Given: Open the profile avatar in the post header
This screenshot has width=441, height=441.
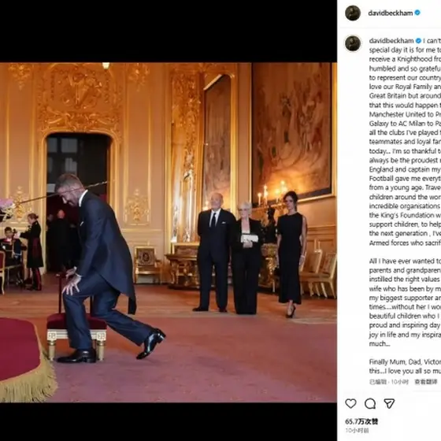Looking at the screenshot, I should point(353,13).
